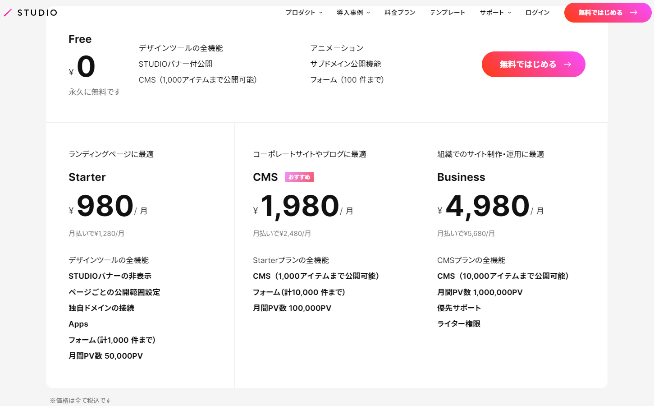Click the text 月払いで¥5,680/月
The image size is (654, 406).
pyautogui.click(x=466, y=234)
